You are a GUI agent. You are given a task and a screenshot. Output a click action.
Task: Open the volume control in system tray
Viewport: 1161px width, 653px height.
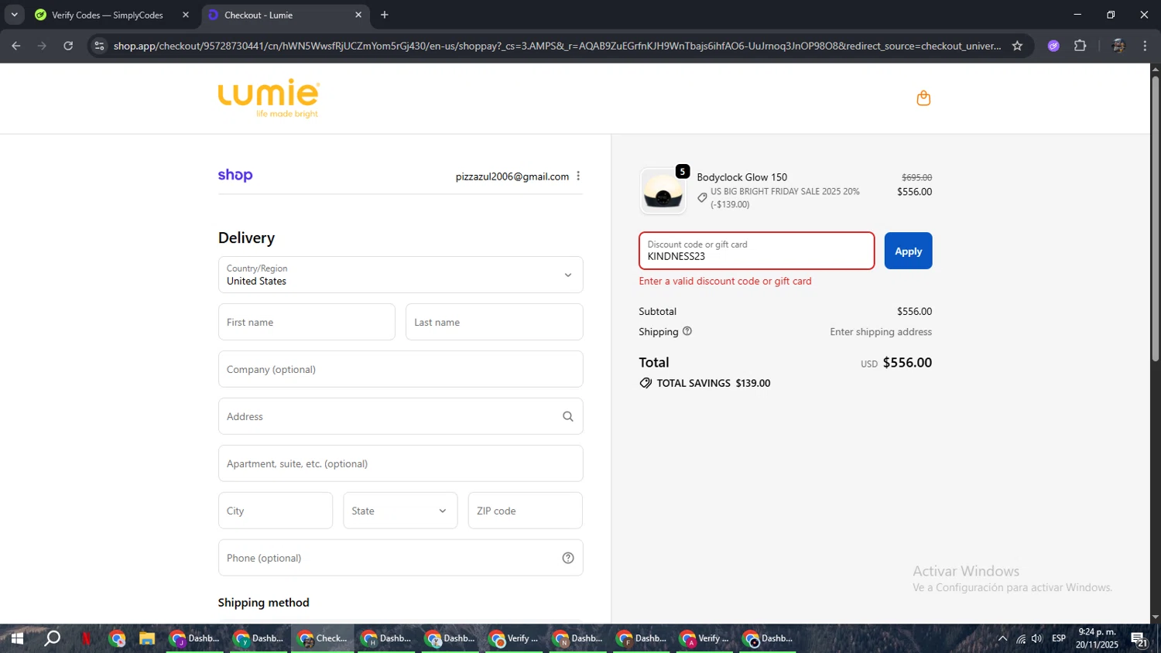(x=1036, y=638)
